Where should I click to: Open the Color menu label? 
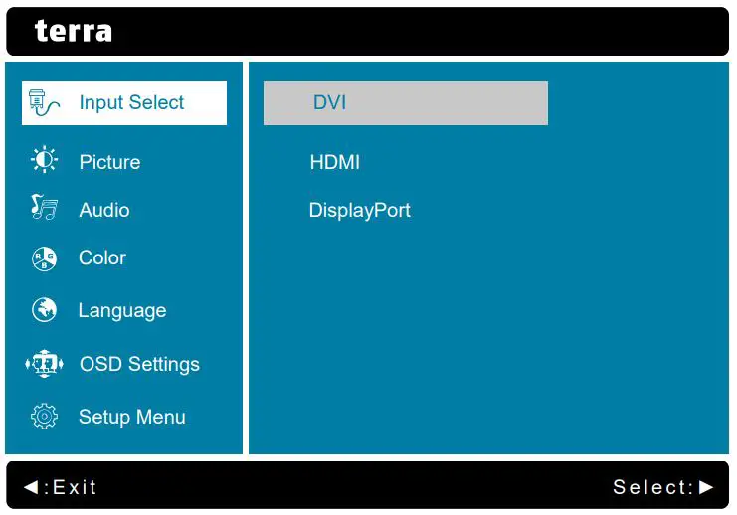[102, 257]
